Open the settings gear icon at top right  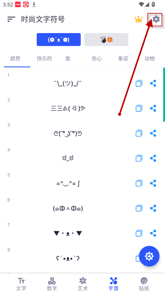pos(156,19)
